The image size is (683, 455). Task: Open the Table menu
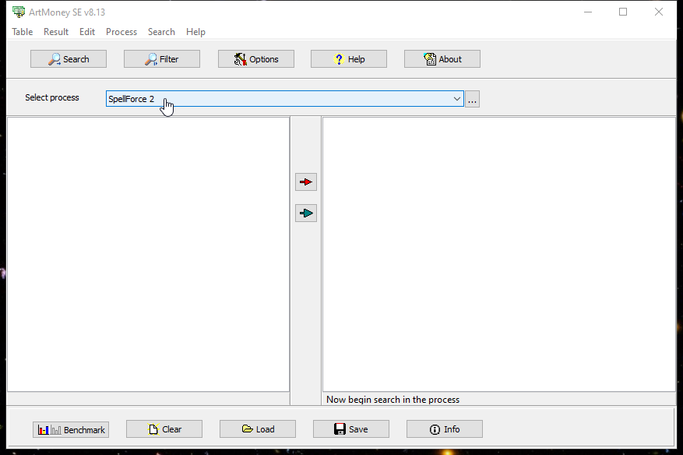[23, 32]
